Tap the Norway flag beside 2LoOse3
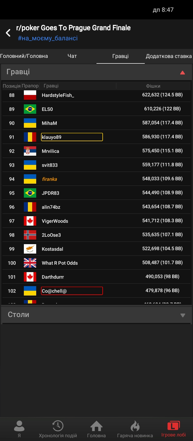193x441 pixels. click(x=30, y=235)
